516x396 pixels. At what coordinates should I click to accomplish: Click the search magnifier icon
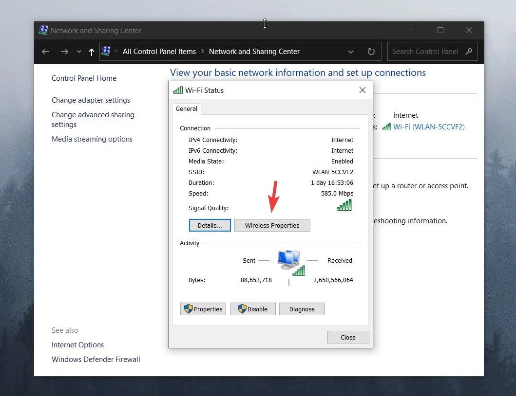(x=469, y=51)
